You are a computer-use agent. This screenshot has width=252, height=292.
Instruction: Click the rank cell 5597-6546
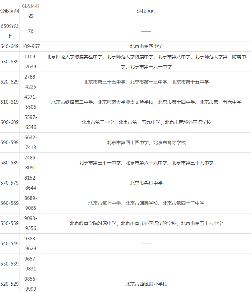click(x=31, y=122)
